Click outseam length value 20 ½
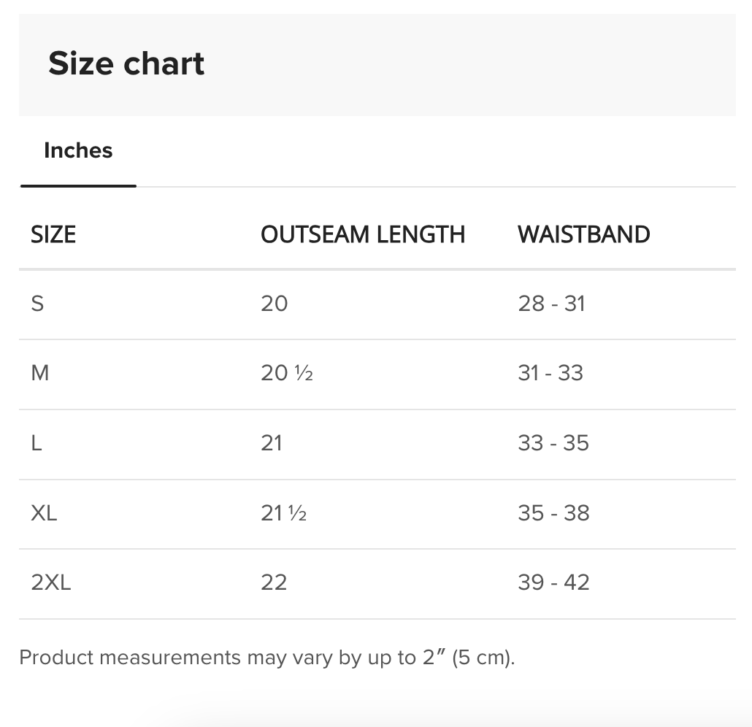752x727 pixels. click(x=287, y=373)
